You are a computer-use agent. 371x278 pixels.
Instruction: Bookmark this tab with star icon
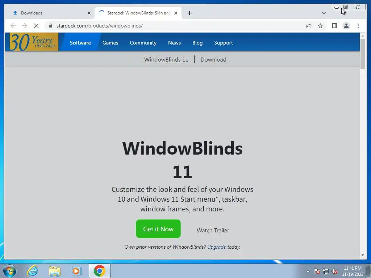point(320,26)
